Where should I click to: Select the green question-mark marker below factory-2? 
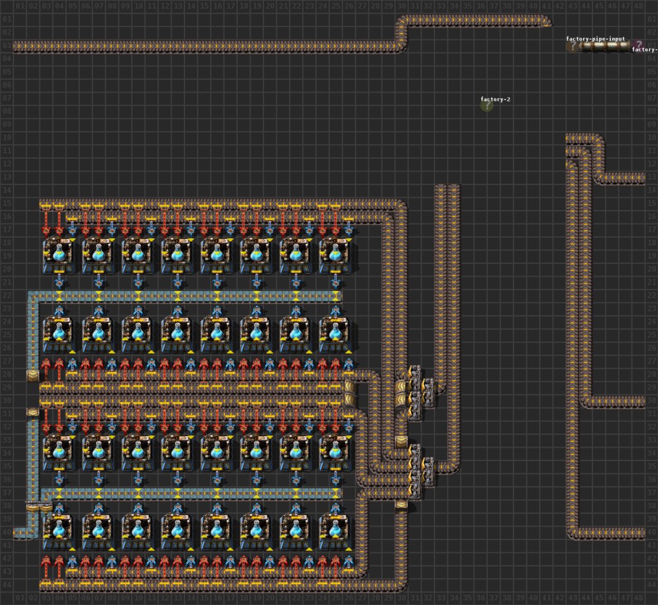486,106
